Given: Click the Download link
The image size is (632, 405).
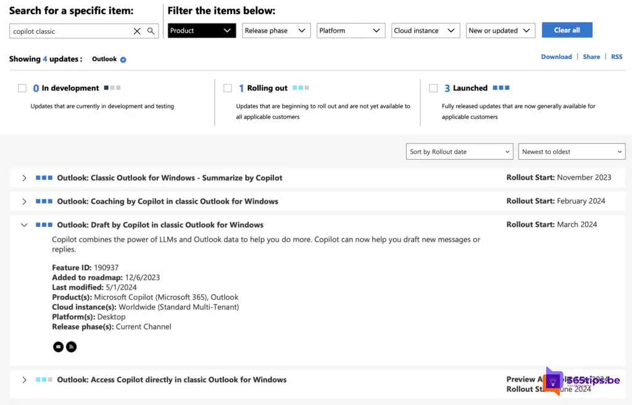Looking at the screenshot, I should click(556, 57).
